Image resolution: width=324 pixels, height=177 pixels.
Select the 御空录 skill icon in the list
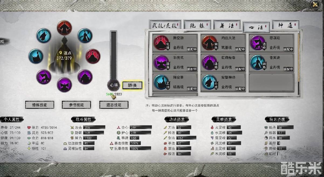tap(161, 82)
